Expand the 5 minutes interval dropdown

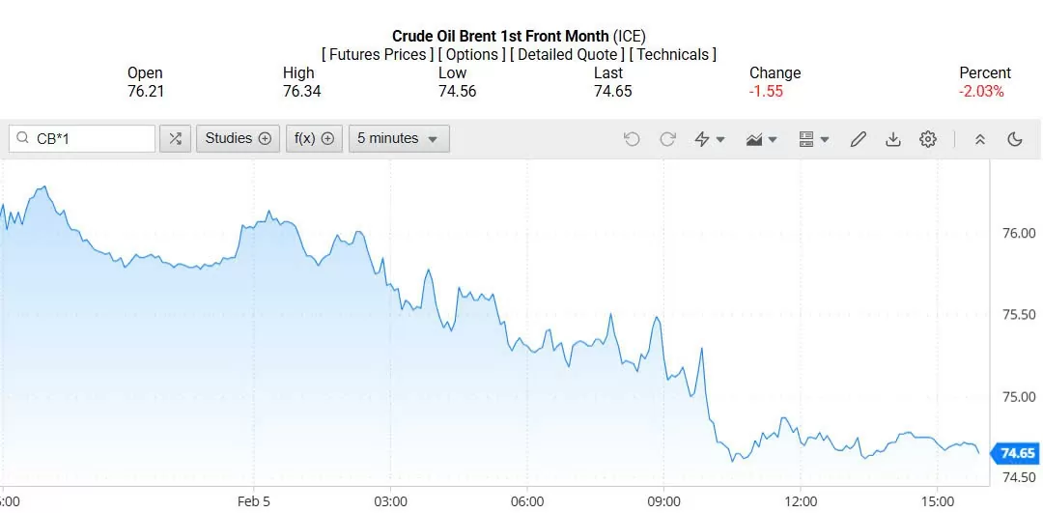(398, 138)
